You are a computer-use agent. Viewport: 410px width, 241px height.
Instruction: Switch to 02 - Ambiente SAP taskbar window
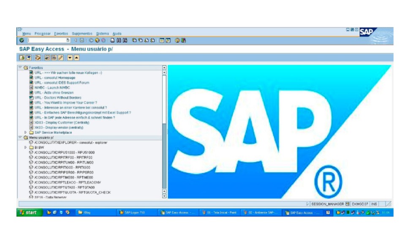tap(261, 212)
